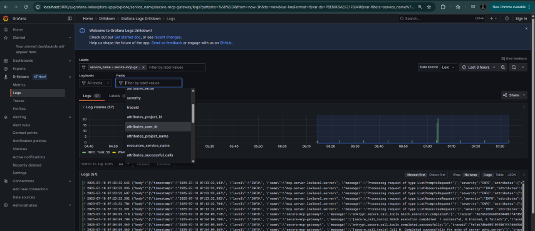This screenshot has height=231, width=535.
Task: Enable Wrap for log lines
Action: (x=456, y=175)
